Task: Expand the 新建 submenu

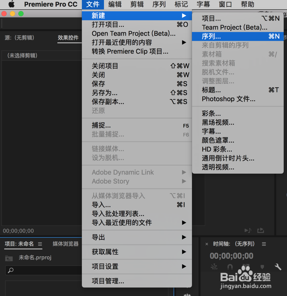Action: (x=137, y=16)
